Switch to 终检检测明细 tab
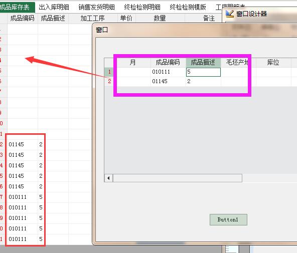The image size is (297, 253). click(x=142, y=7)
